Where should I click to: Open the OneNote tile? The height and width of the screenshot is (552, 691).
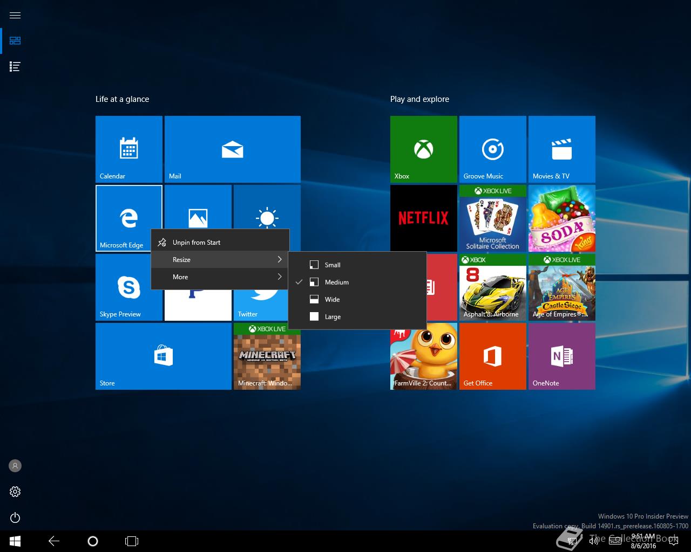click(x=562, y=356)
